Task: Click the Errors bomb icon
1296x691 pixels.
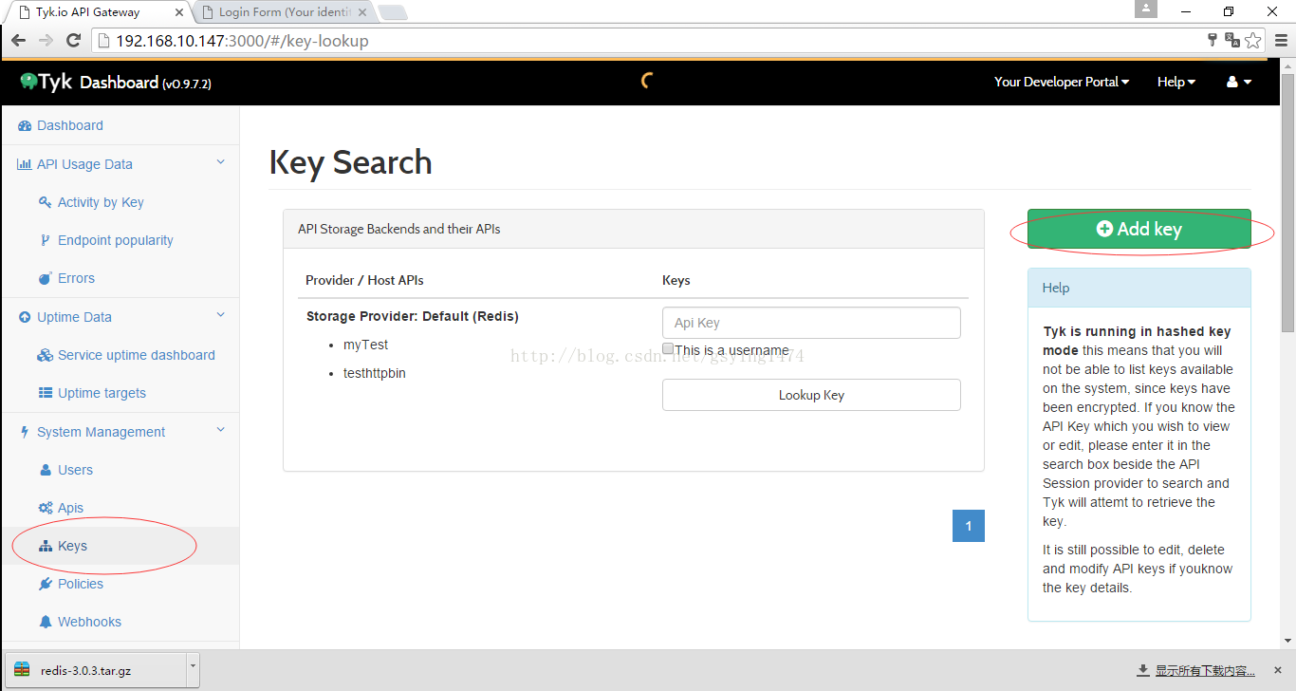Action: 45,278
